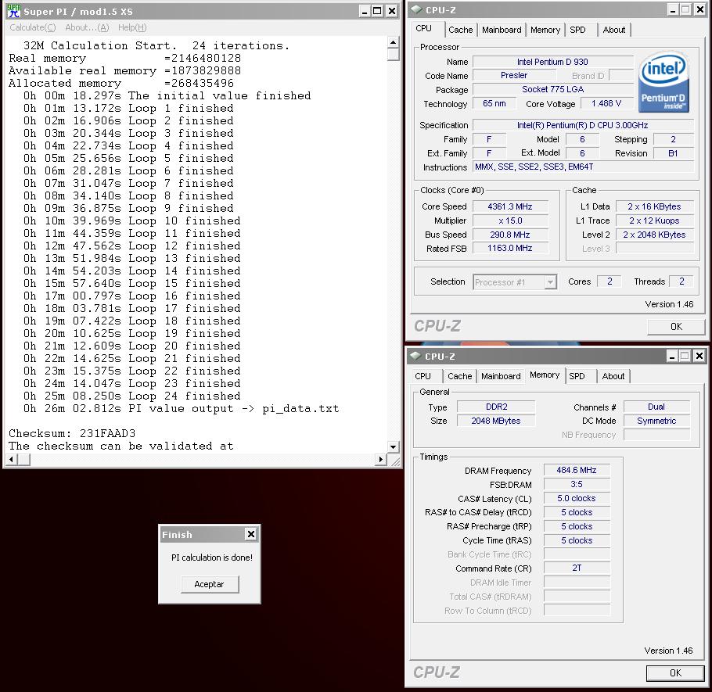Click the Package value Socket 775 LGA
The image size is (712, 692).
(552, 89)
